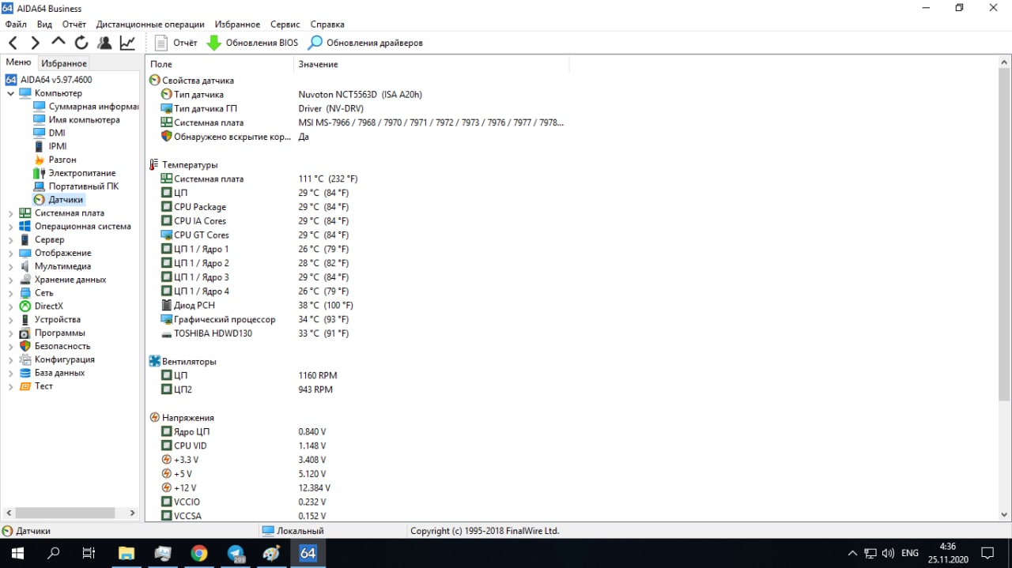Click the sidebar horizontal scrollbar thumb
1012x568 pixels.
click(x=66, y=513)
